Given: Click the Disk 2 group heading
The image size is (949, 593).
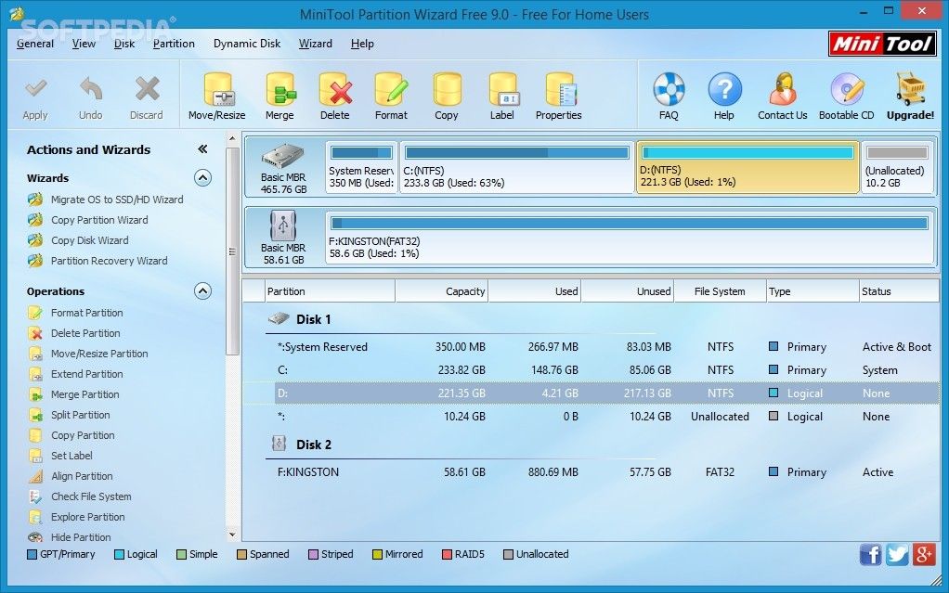Looking at the screenshot, I should [314, 445].
